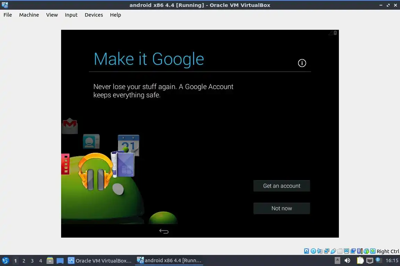Image resolution: width=400 pixels, height=266 pixels.
Task: Click the mouse integration status icon
Action: 366,251
